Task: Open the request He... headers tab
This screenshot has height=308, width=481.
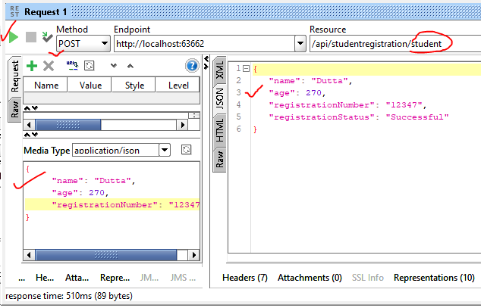Action: pyautogui.click(x=45, y=278)
